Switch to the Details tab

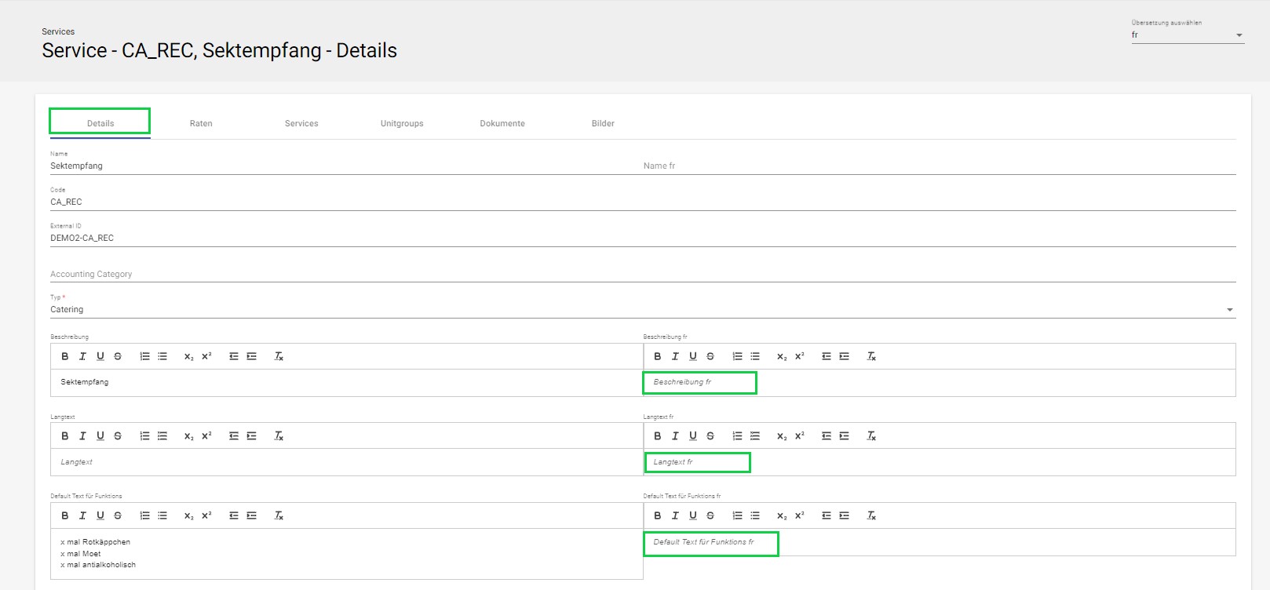coord(100,123)
